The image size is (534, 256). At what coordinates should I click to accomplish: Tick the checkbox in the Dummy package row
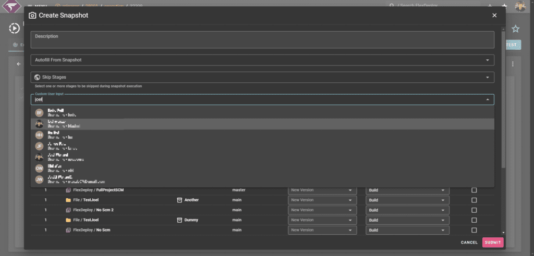(474, 220)
